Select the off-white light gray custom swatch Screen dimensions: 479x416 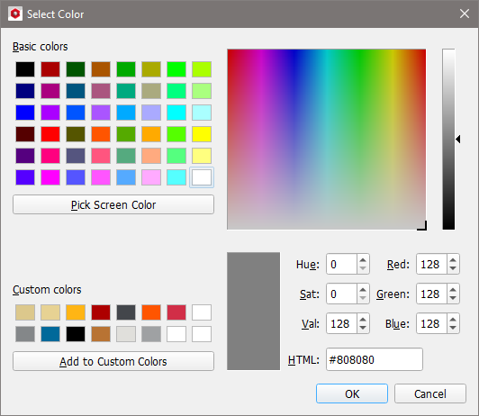(126, 334)
